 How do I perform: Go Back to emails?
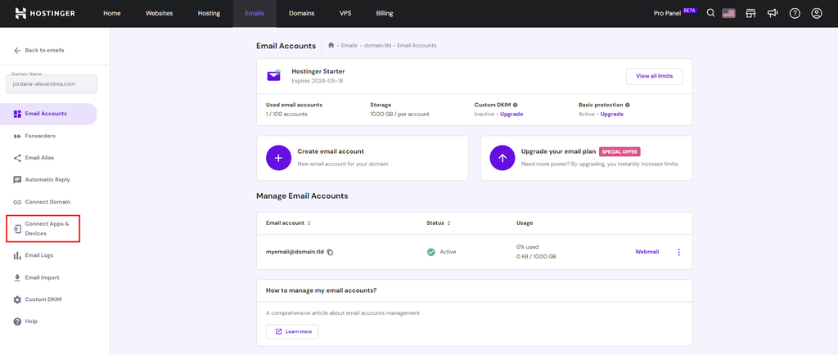pos(38,50)
